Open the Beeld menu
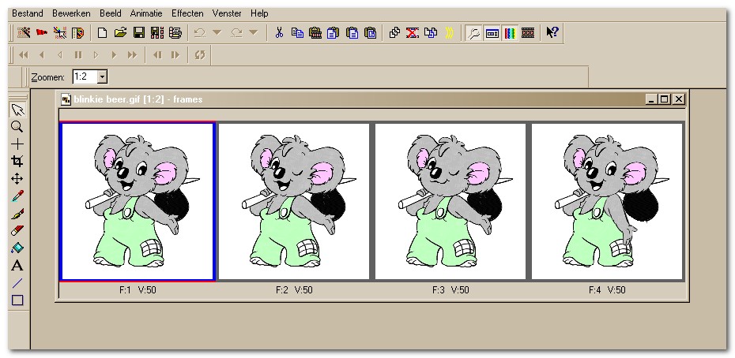 coord(110,13)
